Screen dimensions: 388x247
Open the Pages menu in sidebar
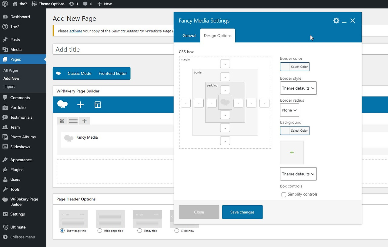(x=23, y=59)
